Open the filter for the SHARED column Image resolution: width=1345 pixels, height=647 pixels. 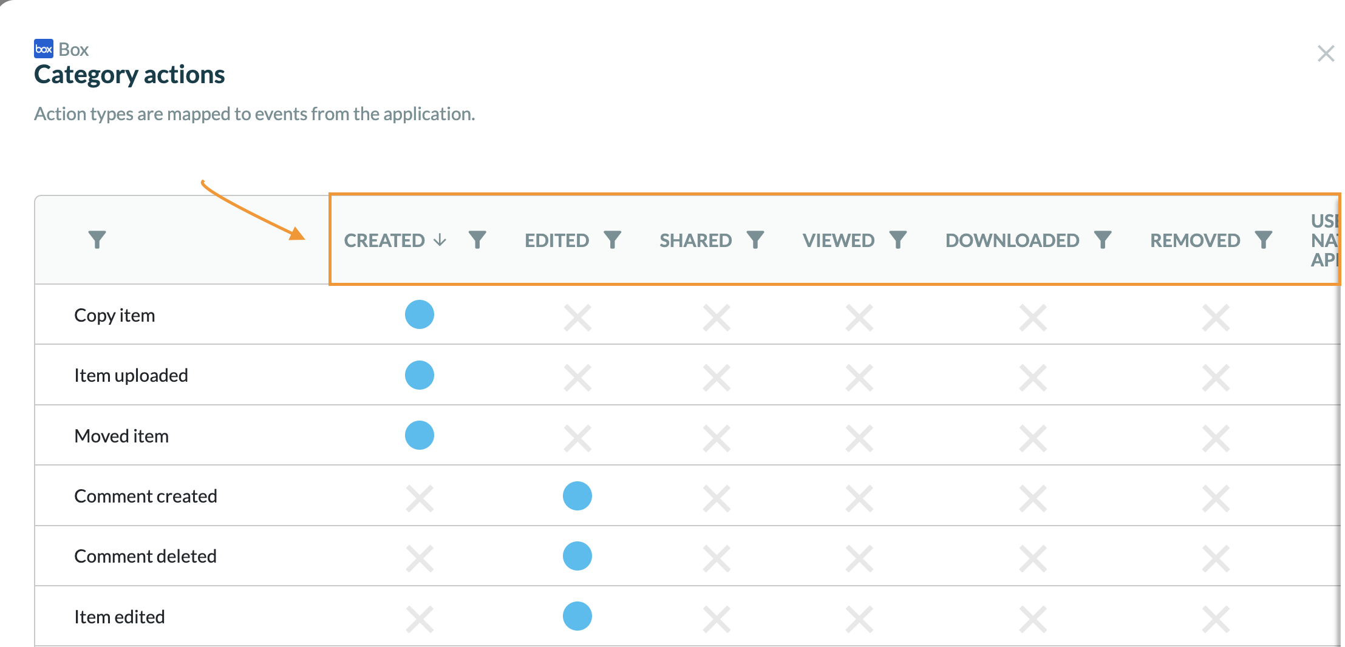click(x=755, y=240)
